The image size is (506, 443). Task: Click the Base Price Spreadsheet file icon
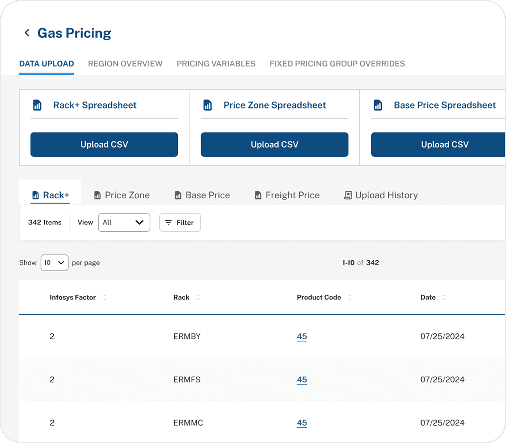pos(378,105)
